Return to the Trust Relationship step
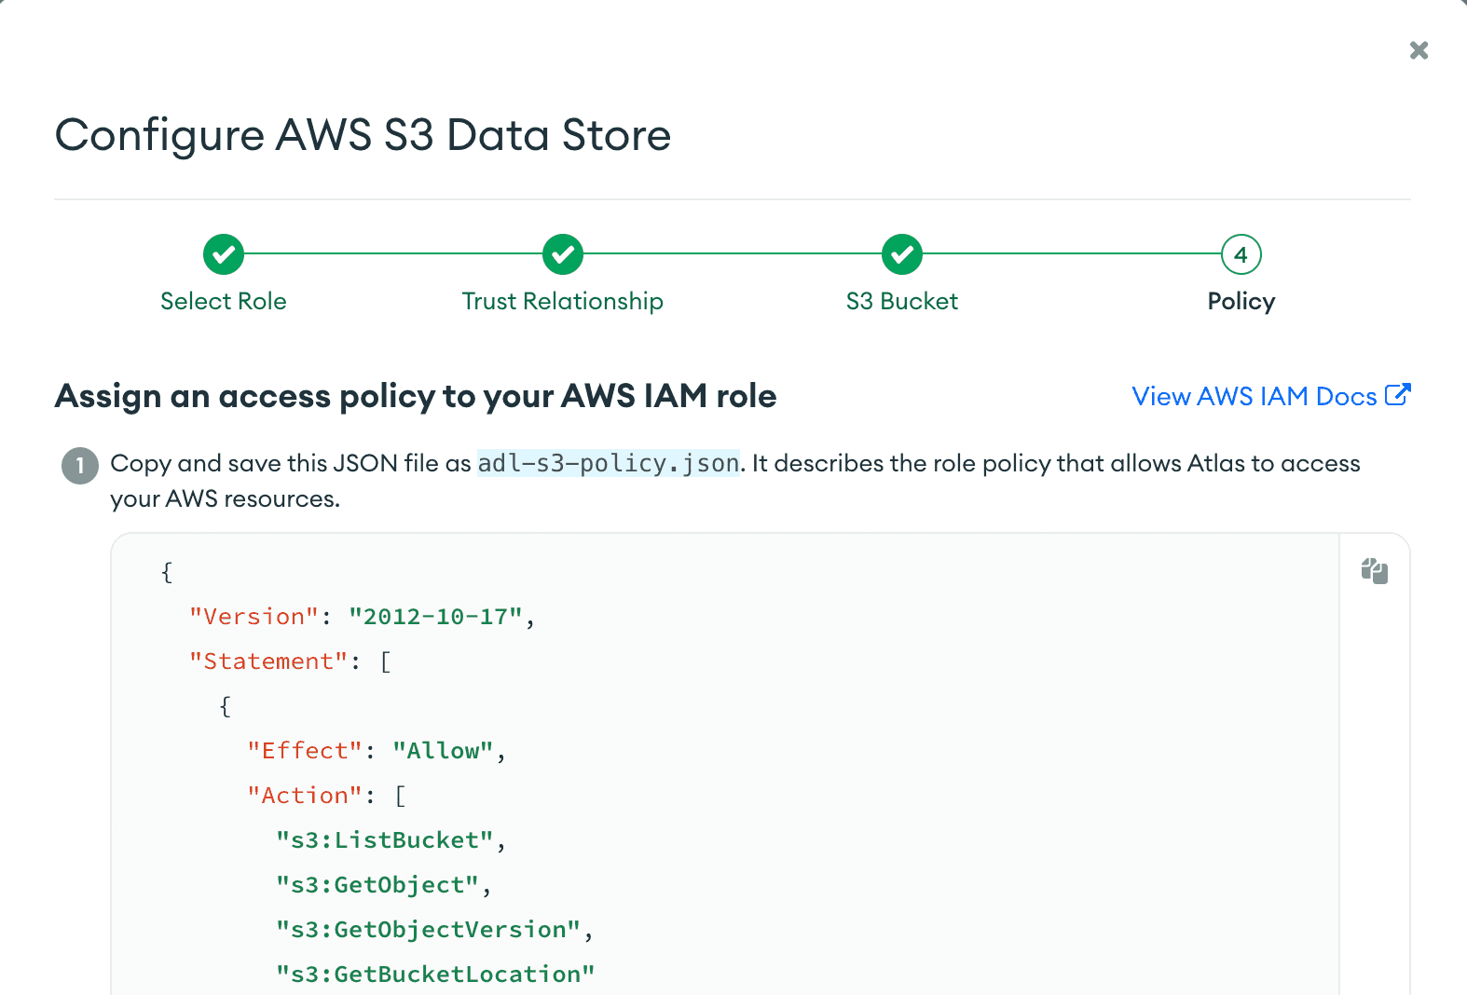Screen dimensions: 1467x995 [x=563, y=301]
